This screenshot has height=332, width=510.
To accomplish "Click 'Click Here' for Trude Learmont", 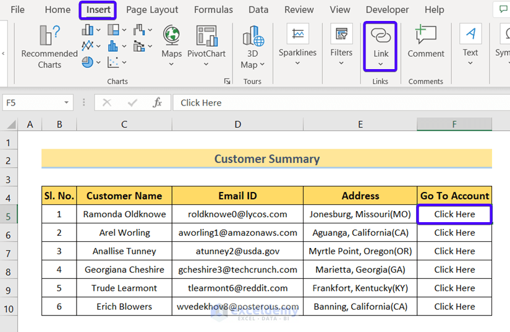I will point(454,288).
